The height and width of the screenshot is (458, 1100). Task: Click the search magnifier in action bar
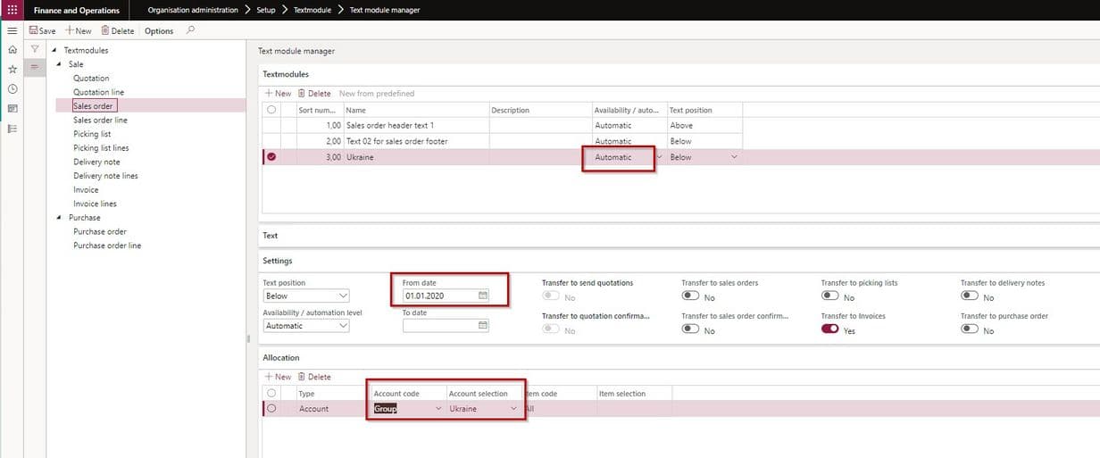(190, 30)
